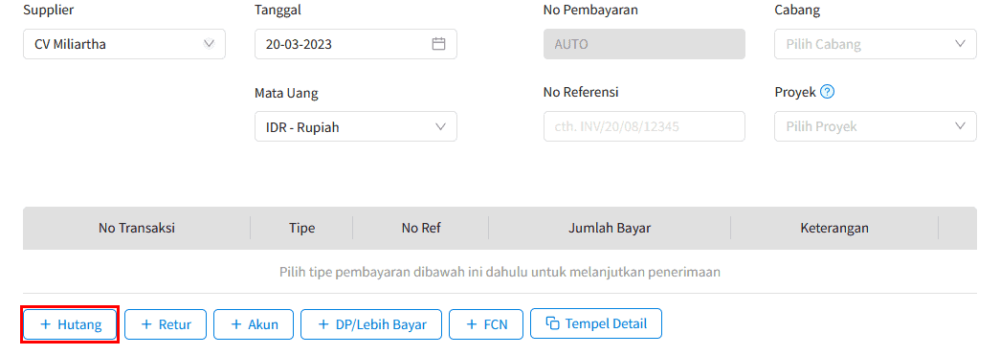
Task: Click the calendar icon in Tanggal field
Action: [438, 44]
